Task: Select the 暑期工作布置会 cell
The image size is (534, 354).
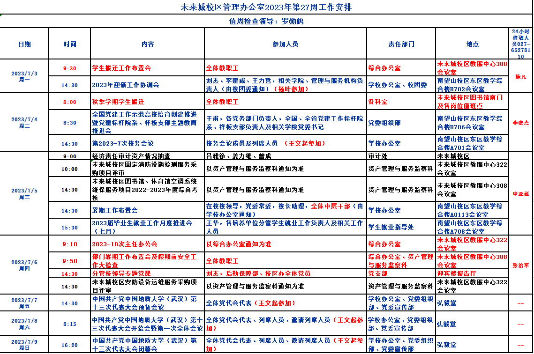Action: click(148, 211)
